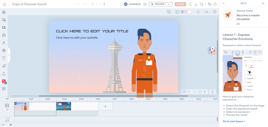Viewport: 268px width, 127px height.
Task: Select scene 2 thumbnail in timeline
Action: click(64, 106)
